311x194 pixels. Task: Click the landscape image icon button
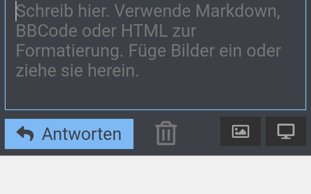(241, 131)
